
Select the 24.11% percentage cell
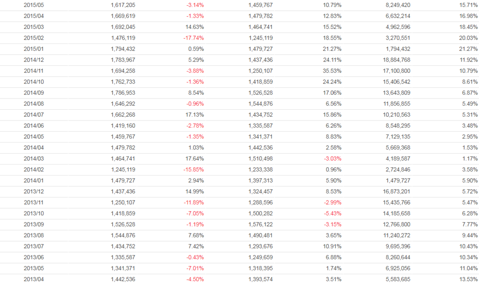click(332, 60)
